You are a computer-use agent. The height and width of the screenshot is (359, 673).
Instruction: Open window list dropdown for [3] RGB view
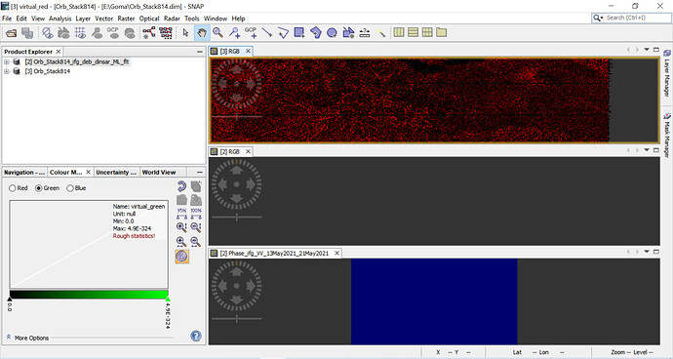(x=647, y=50)
